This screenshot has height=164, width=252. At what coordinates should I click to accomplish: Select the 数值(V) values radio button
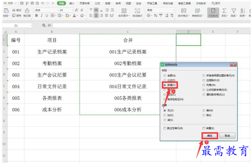tap(165, 85)
